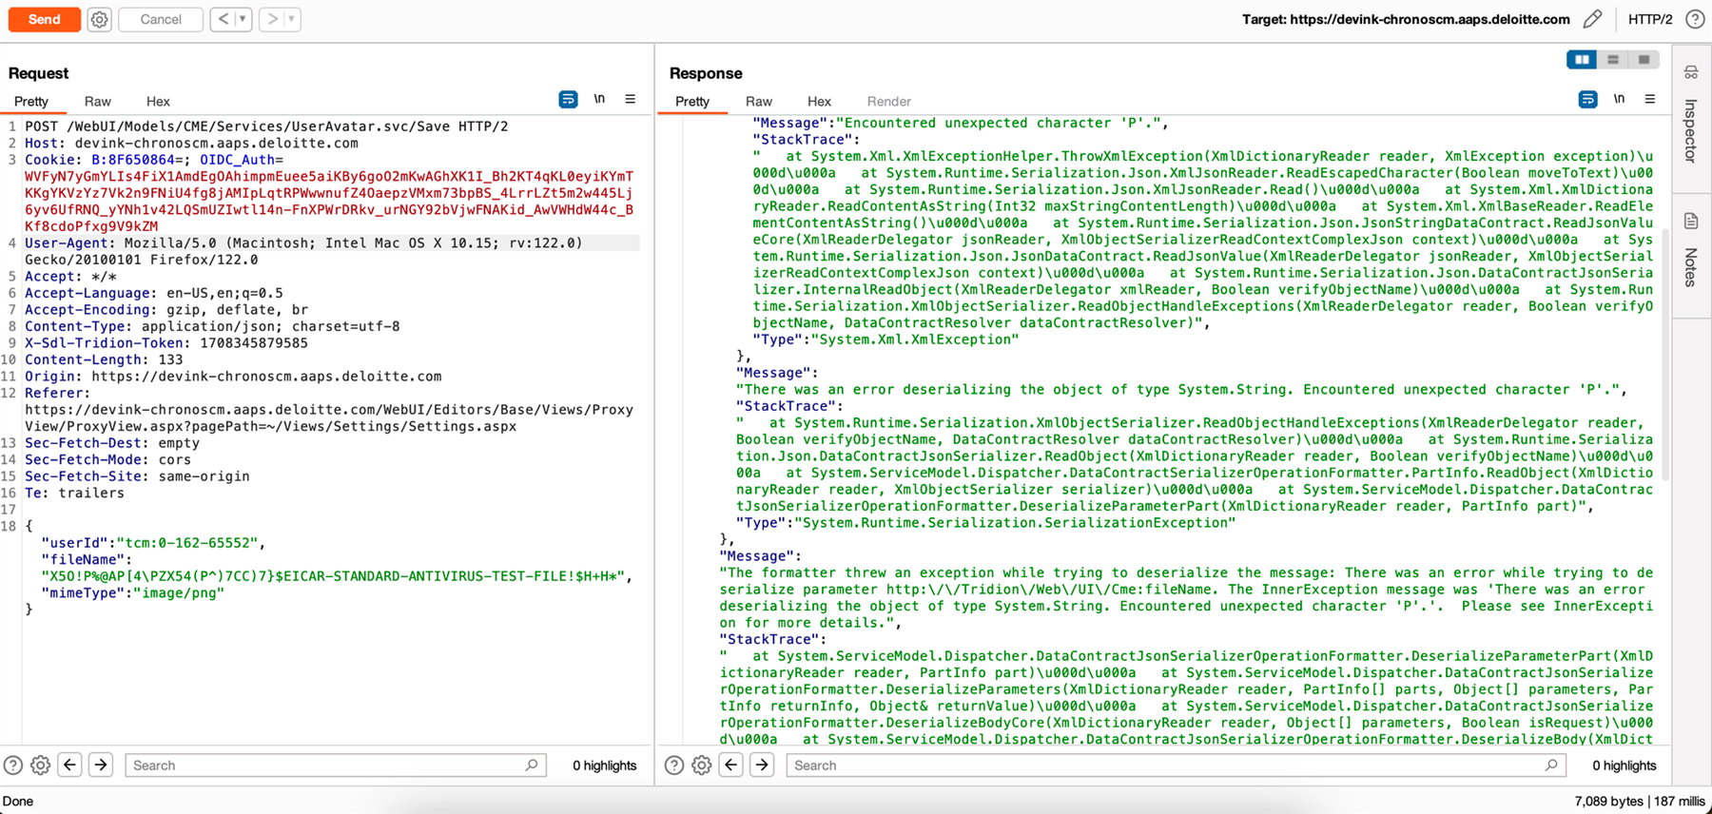Go to next request in history
The height and width of the screenshot is (814, 1712).
click(x=272, y=19)
